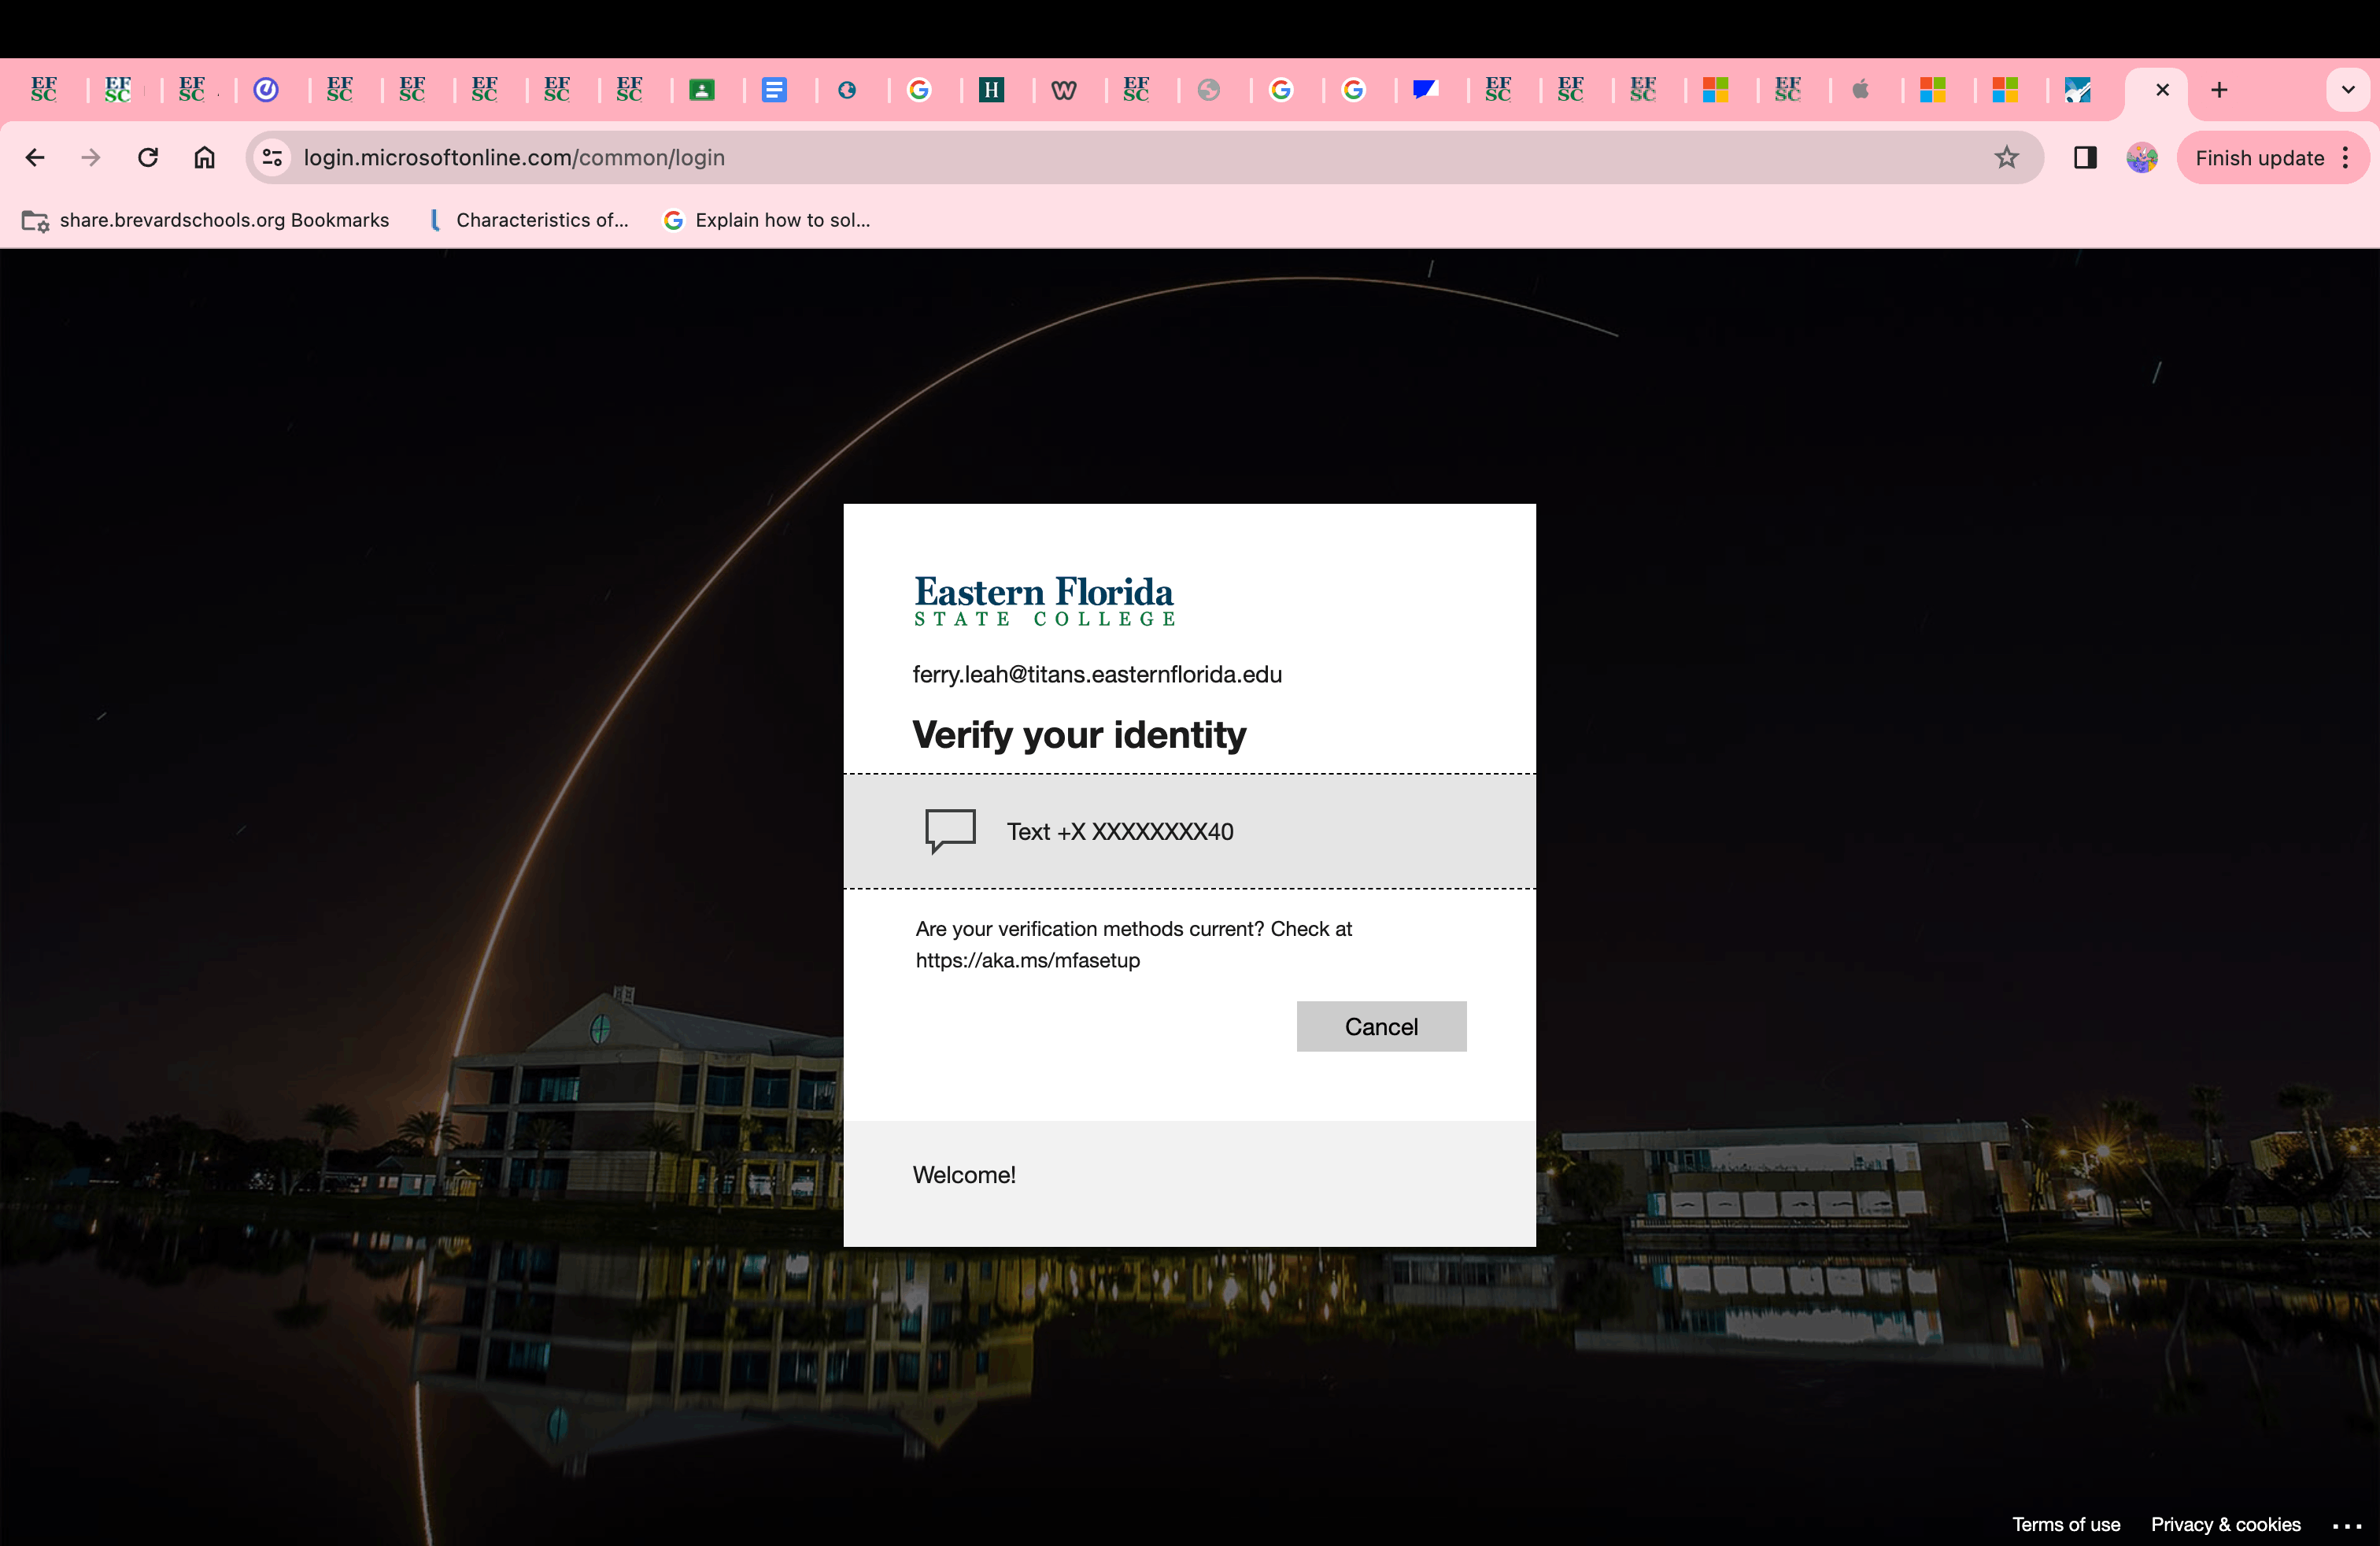Image resolution: width=2380 pixels, height=1546 pixels.
Task: Open share.brevardschools.org Bookmarks folder
Action: tap(206, 220)
